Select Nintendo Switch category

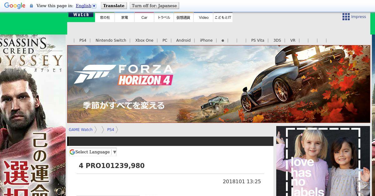coord(111,40)
